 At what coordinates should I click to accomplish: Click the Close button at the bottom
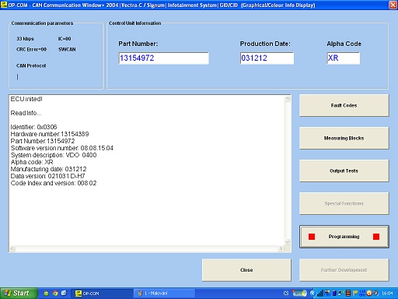pyautogui.click(x=246, y=270)
